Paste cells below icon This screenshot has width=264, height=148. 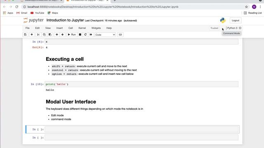click(x=50, y=35)
